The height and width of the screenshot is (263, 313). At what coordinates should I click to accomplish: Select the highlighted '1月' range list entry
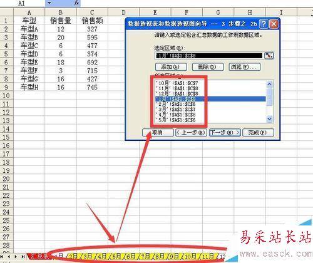(x=210, y=99)
